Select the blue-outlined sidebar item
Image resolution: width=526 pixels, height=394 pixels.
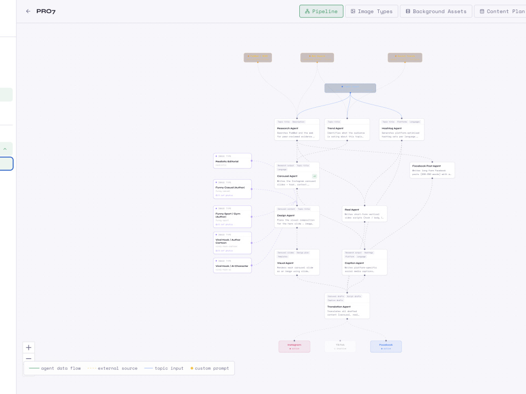pyautogui.click(x=6, y=164)
